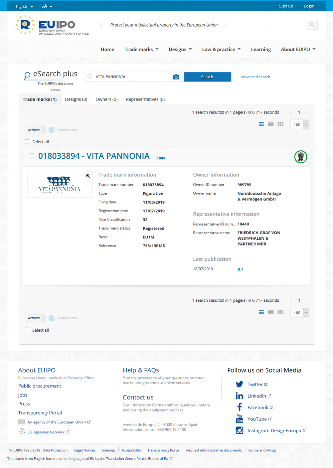Click the EUIPO logo in the header

pyautogui.click(x=52, y=25)
